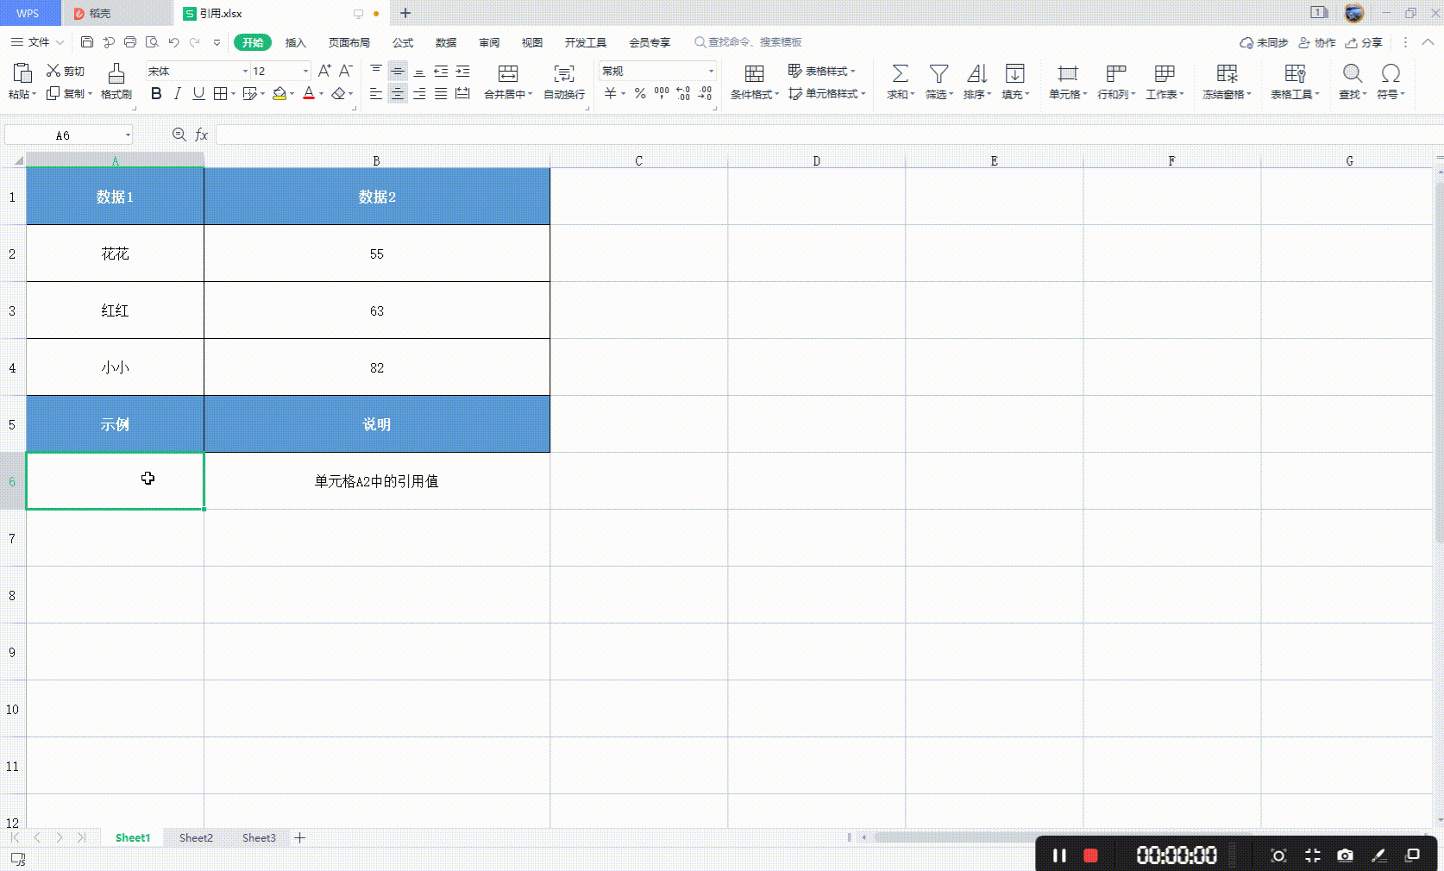
Task: Click the Collaborate (协作) button
Action: tap(1317, 42)
